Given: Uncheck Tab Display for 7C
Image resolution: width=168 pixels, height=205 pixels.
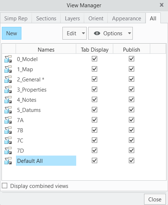Looking at the screenshot, I should [94, 140].
